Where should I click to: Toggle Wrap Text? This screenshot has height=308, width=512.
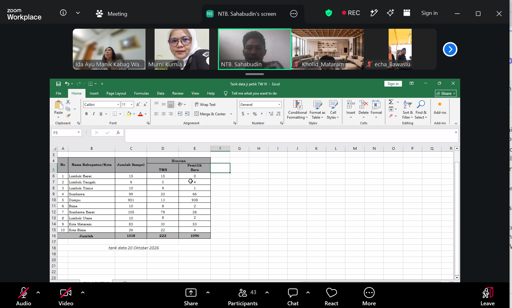click(x=205, y=105)
